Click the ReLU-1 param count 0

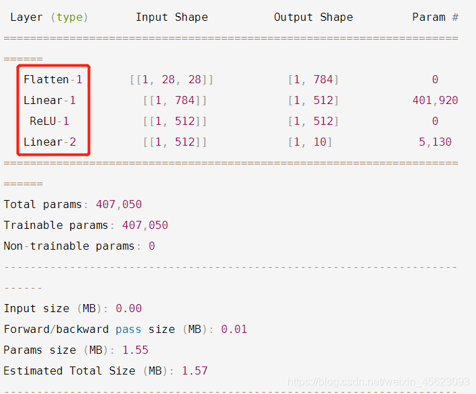coord(435,121)
